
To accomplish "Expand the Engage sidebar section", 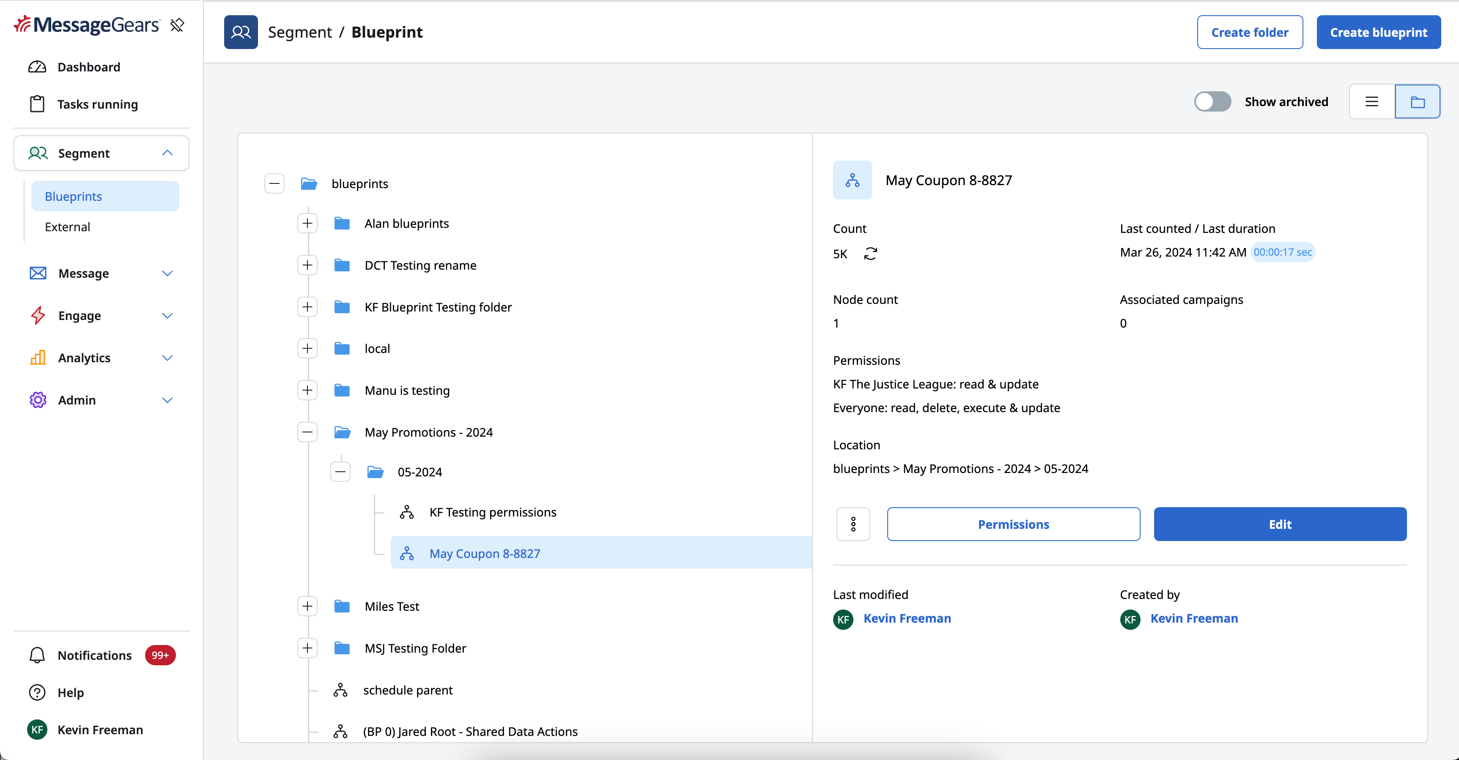I will [x=167, y=315].
